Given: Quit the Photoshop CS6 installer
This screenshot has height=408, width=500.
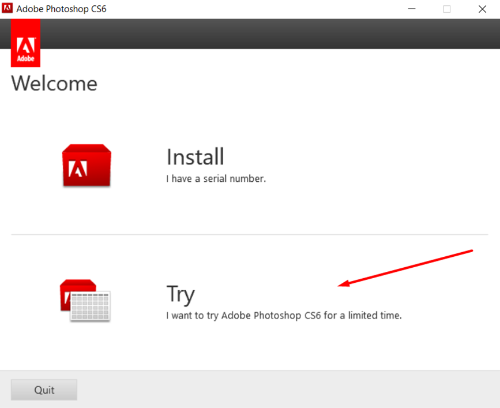Looking at the screenshot, I should (44, 390).
